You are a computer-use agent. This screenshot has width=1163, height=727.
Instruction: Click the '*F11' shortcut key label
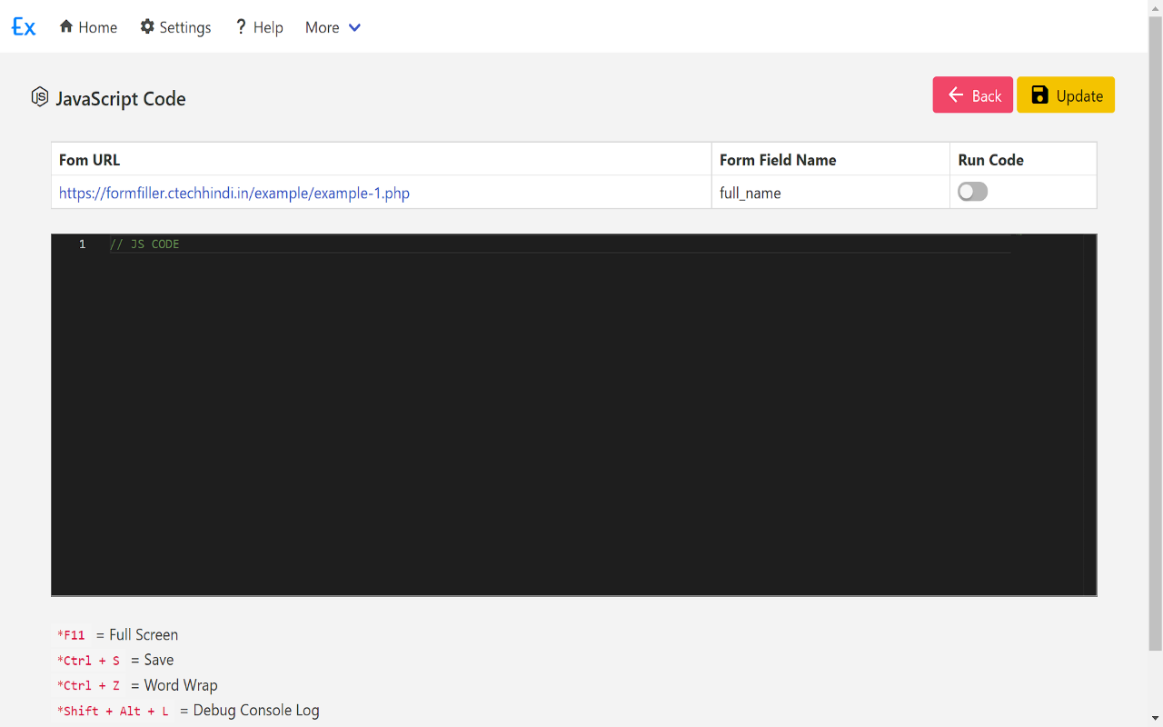point(71,635)
